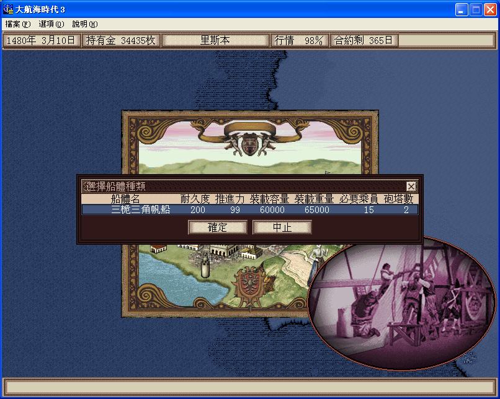Screen dimensions: 500x399
Task: Click the shipyard workers oval illustration
Action: (402, 304)
